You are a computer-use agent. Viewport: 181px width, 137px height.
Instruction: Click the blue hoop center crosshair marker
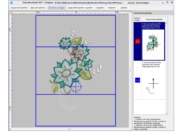click(x=76, y=87)
